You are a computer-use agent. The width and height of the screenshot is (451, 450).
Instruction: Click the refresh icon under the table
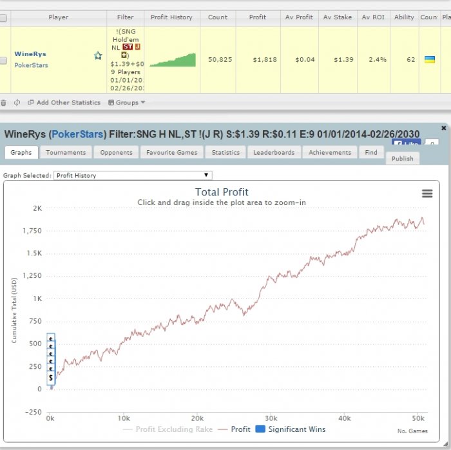point(17,103)
